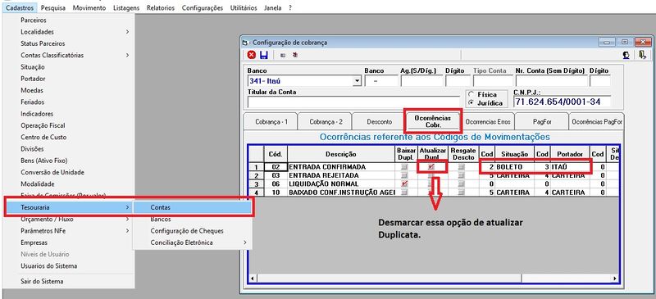Click the Descrição column header
The height and width of the screenshot is (299, 656).
[341, 154]
